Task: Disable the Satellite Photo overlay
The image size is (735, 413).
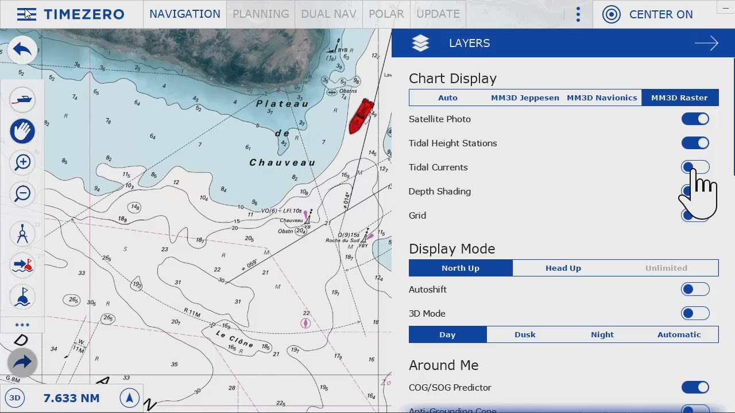Action: click(695, 119)
